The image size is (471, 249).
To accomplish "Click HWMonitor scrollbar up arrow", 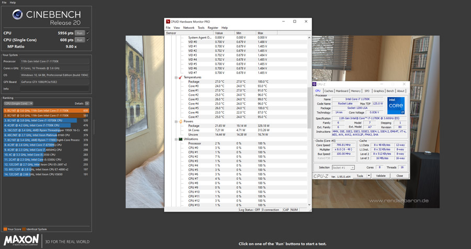I will (309, 38).
